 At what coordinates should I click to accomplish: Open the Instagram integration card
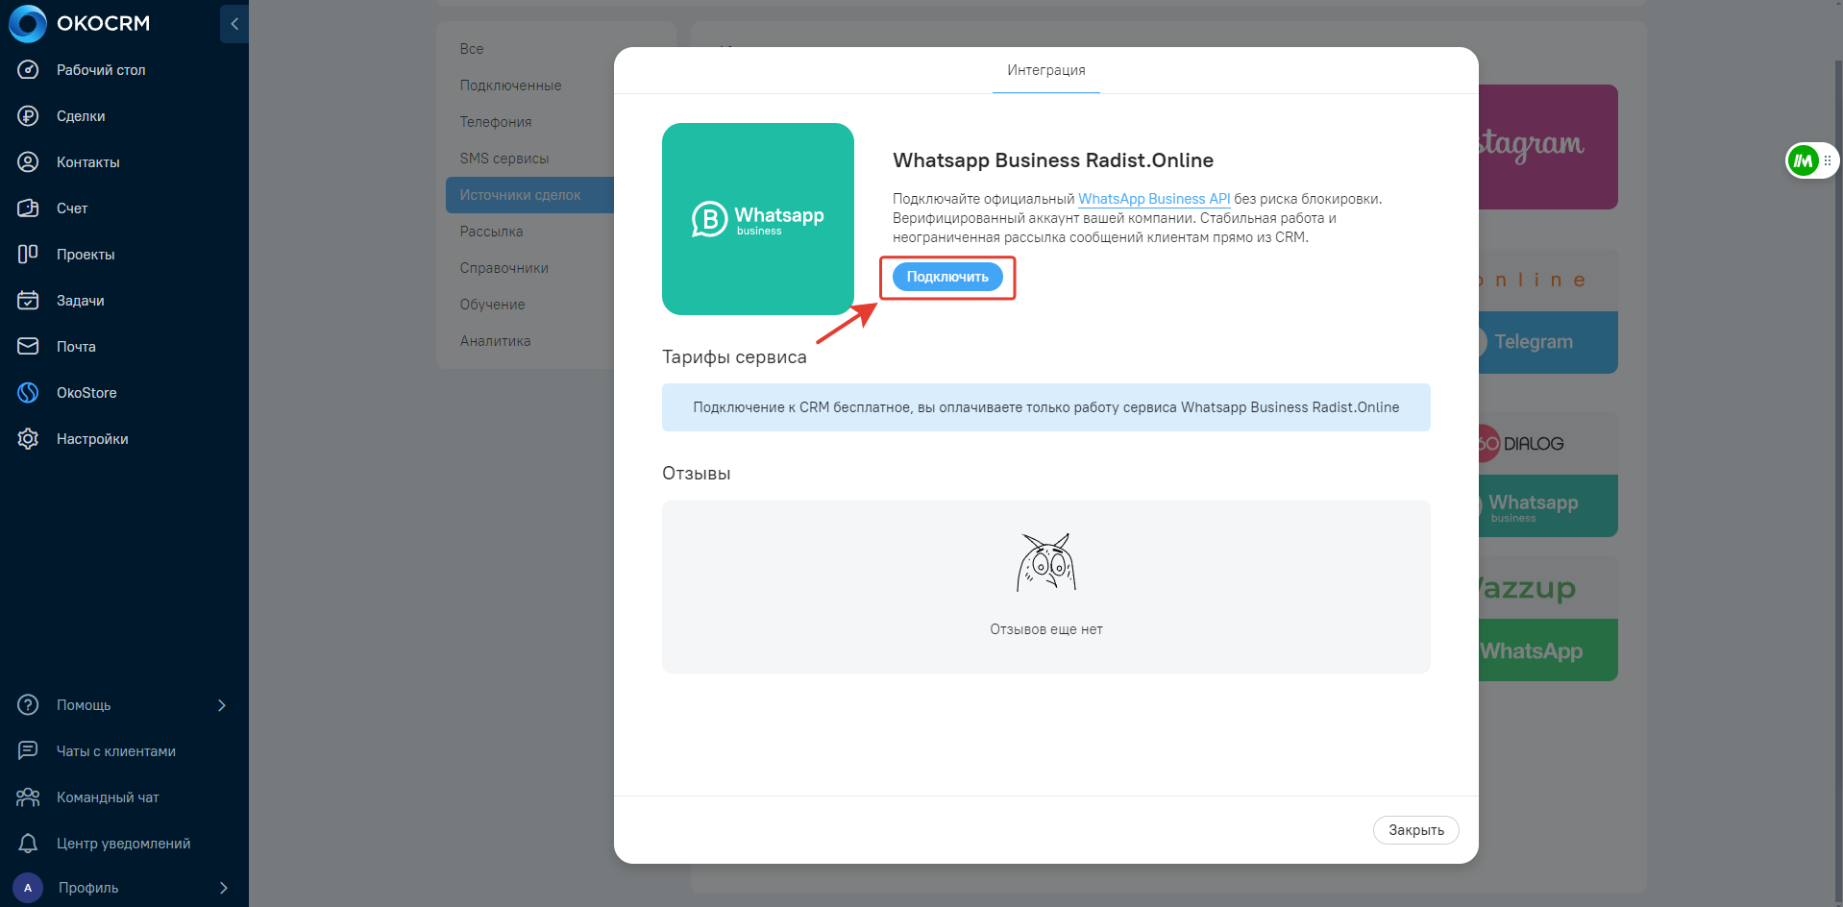(x=1548, y=147)
